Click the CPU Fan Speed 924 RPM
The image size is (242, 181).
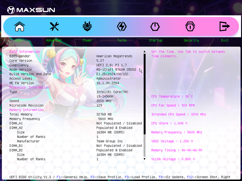(173, 105)
